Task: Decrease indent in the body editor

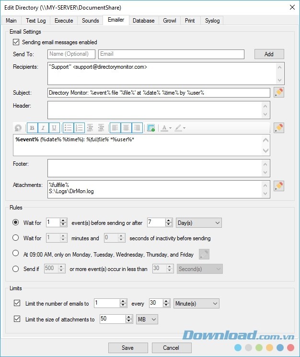Action: (101, 128)
